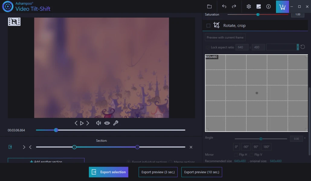
Task: Click the Angle slider handle
Action: coord(261,139)
